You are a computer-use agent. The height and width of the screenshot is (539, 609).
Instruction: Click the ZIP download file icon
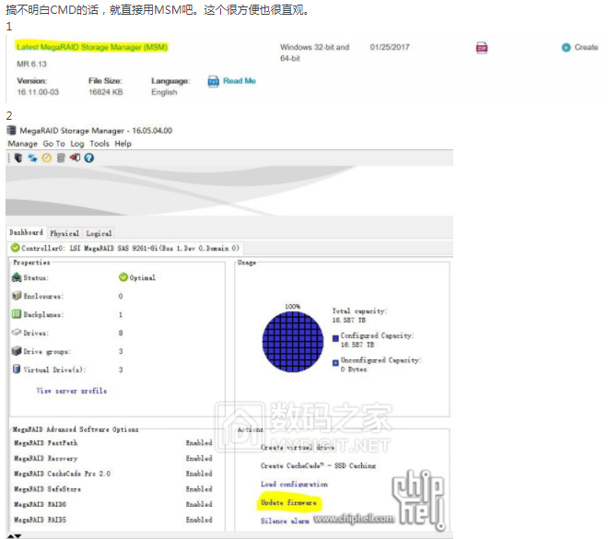pos(482,48)
